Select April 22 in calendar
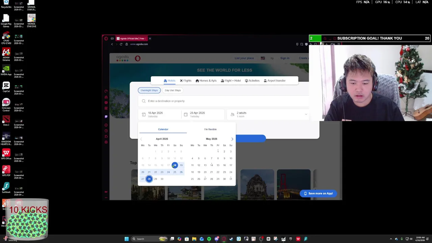The image size is (432, 243). [156, 172]
